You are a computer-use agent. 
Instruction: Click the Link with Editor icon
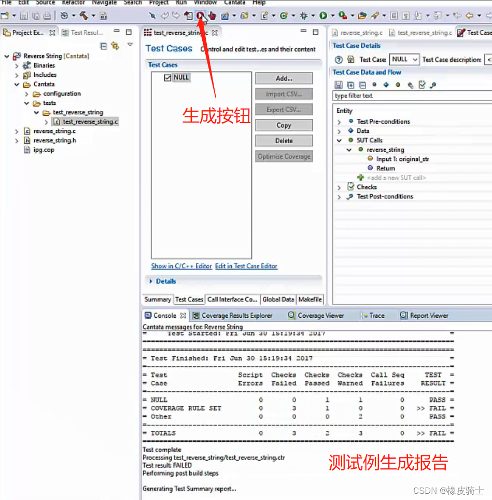click(115, 46)
